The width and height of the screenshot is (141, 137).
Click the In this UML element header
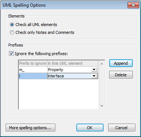(73, 63)
